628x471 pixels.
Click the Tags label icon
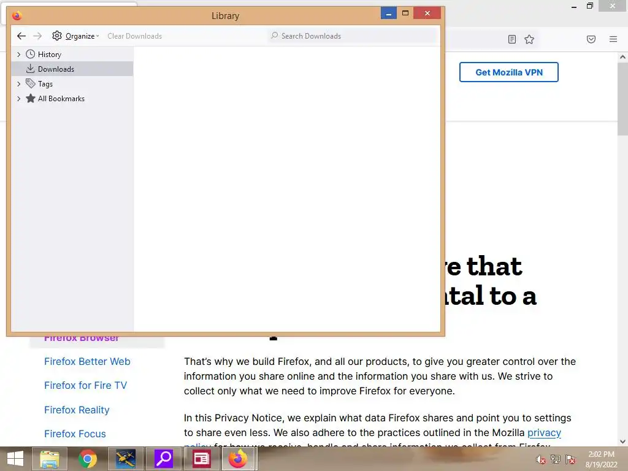pyautogui.click(x=30, y=83)
